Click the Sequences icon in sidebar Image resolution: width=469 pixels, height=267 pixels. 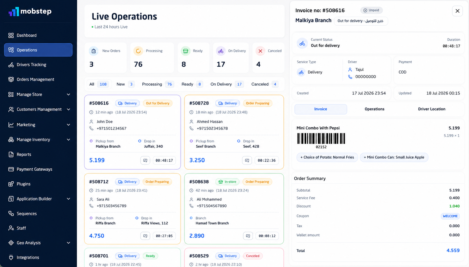(11, 213)
